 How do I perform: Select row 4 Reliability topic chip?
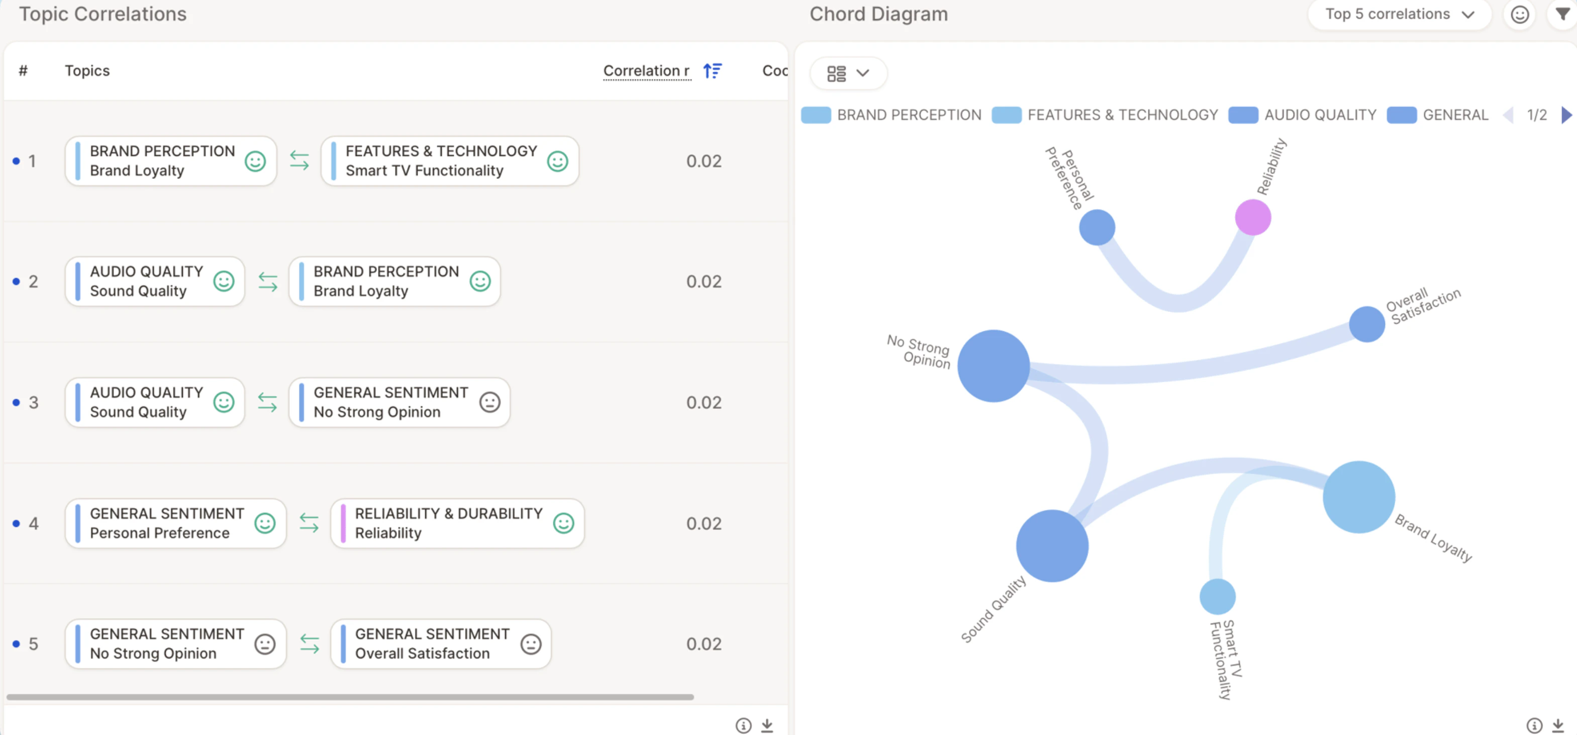pyautogui.click(x=457, y=524)
